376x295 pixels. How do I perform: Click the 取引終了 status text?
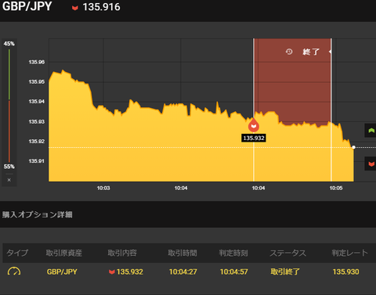pyautogui.click(x=285, y=272)
